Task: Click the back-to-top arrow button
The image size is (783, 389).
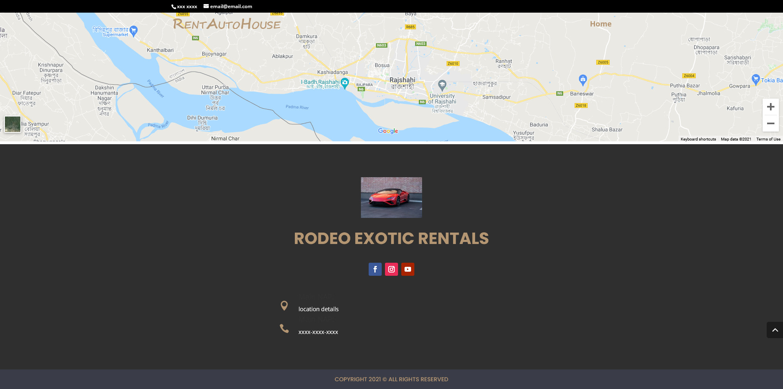Action: click(775, 330)
